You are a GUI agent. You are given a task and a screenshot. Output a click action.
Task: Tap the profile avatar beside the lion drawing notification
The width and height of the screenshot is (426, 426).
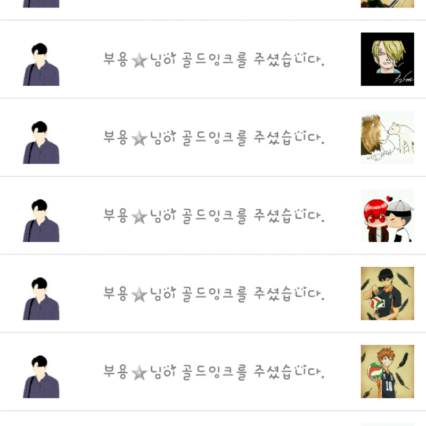(x=41, y=142)
